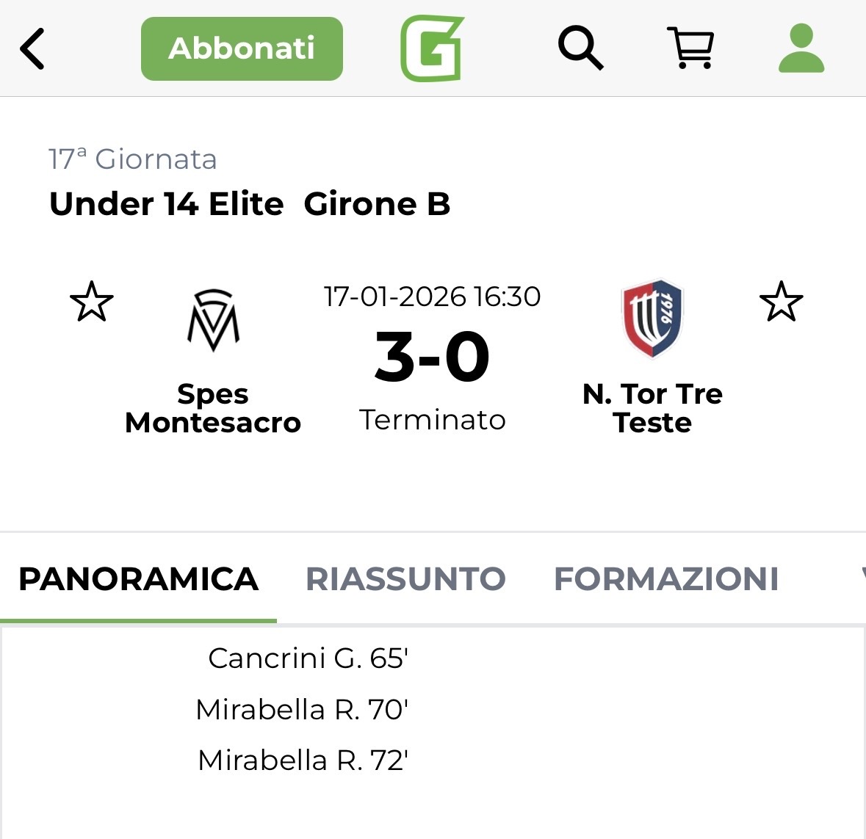The height and width of the screenshot is (839, 866).
Task: Open the user profile icon
Action: [801, 48]
